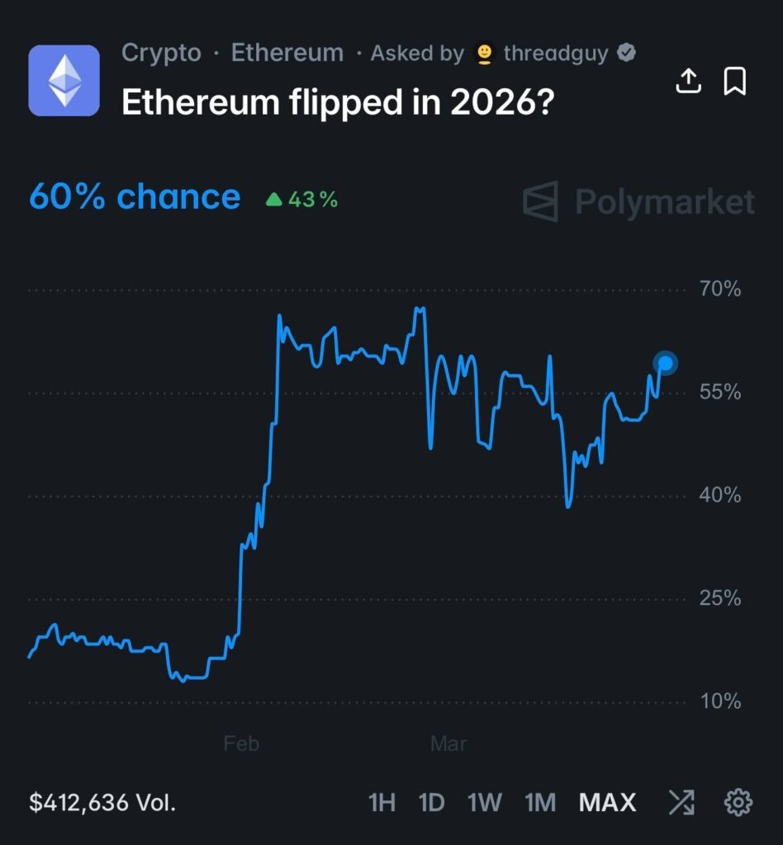Open chart settings gear icon
The image size is (783, 845).
click(x=738, y=802)
